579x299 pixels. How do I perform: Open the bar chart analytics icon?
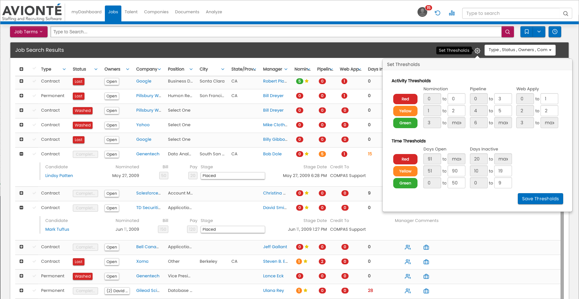click(x=452, y=13)
